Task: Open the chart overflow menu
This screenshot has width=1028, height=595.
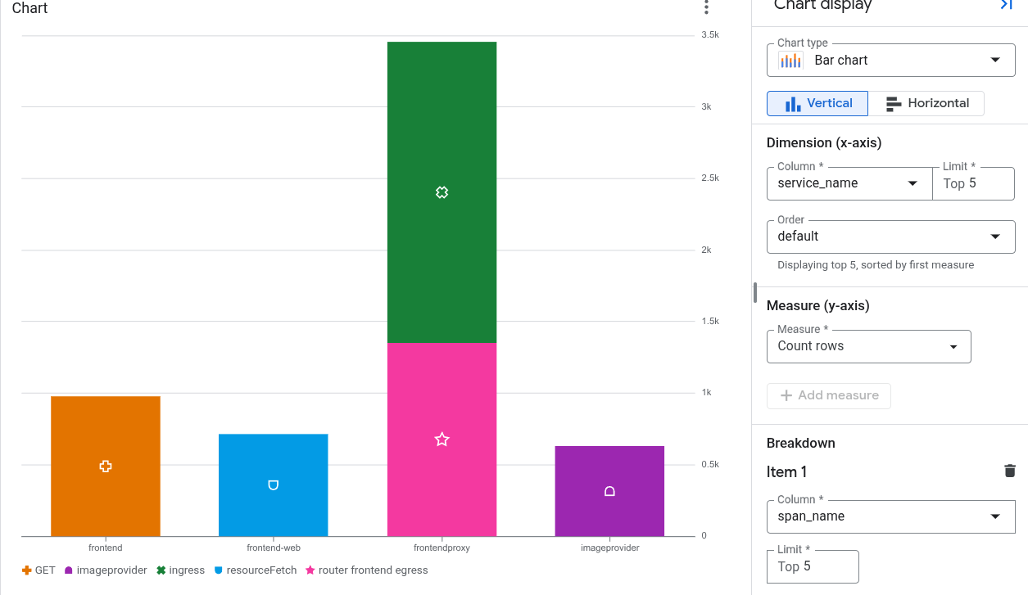Action: point(706,8)
